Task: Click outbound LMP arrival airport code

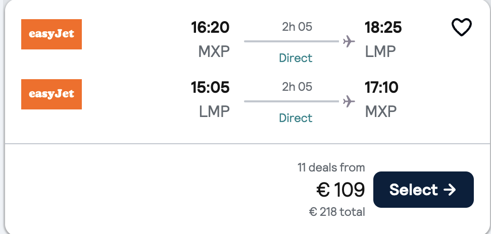Action: (380, 51)
